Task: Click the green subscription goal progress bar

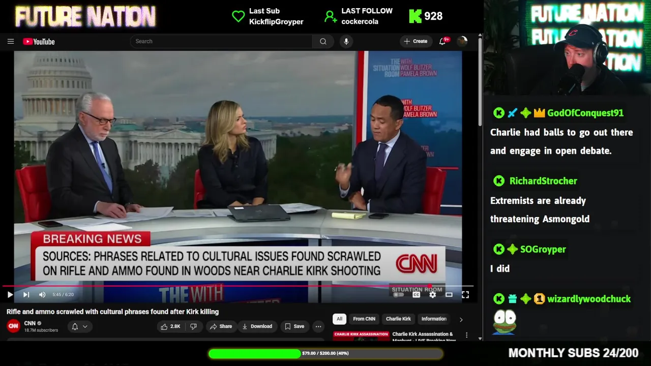Action: (x=325, y=353)
